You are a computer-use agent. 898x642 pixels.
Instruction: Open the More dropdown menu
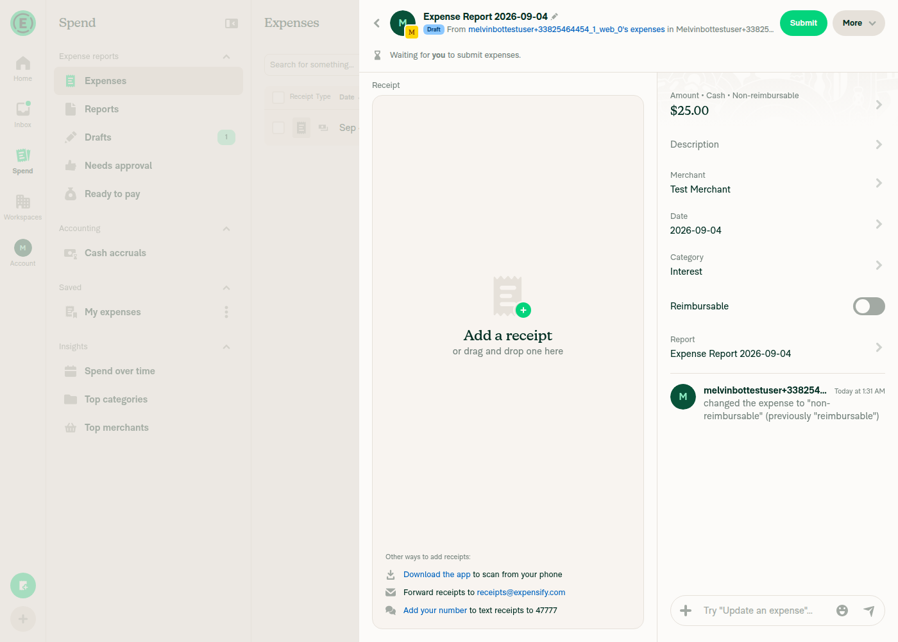coord(859,23)
